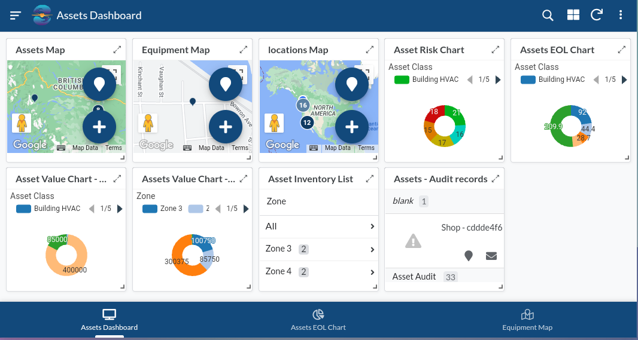Expand the Assets Map widget
This screenshot has height=340, width=638.
point(117,50)
